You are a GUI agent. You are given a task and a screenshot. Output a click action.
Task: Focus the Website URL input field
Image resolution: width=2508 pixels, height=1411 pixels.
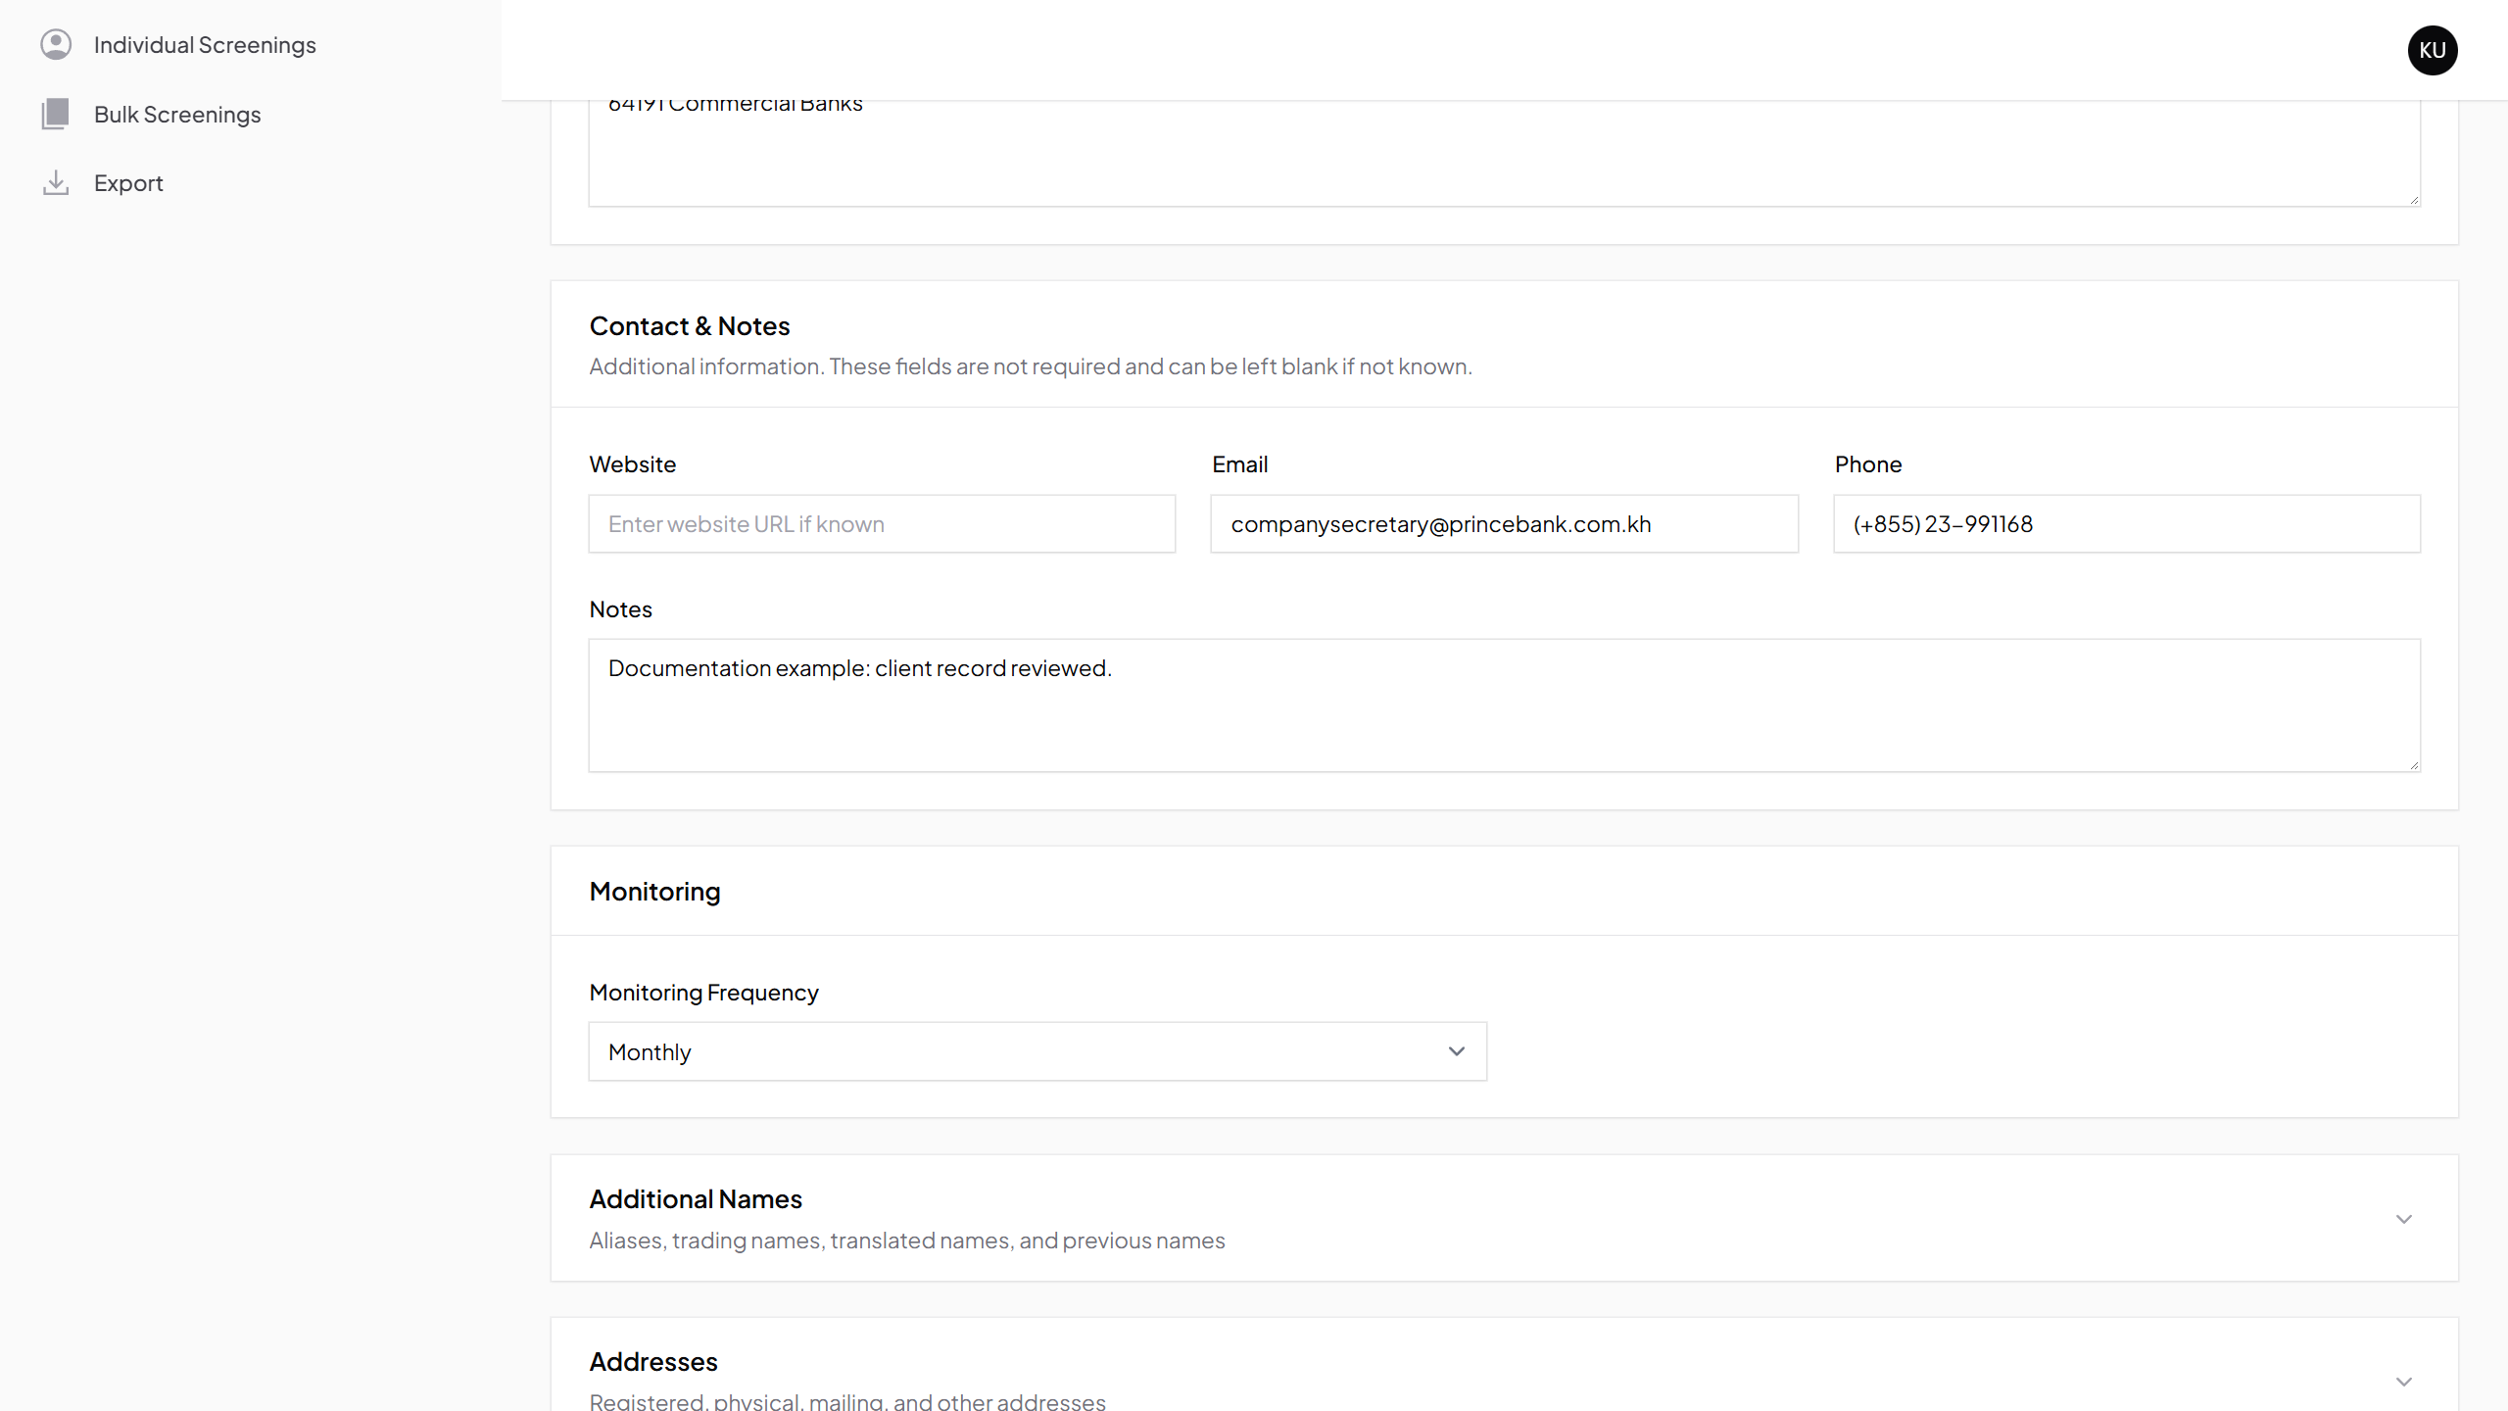point(882,524)
